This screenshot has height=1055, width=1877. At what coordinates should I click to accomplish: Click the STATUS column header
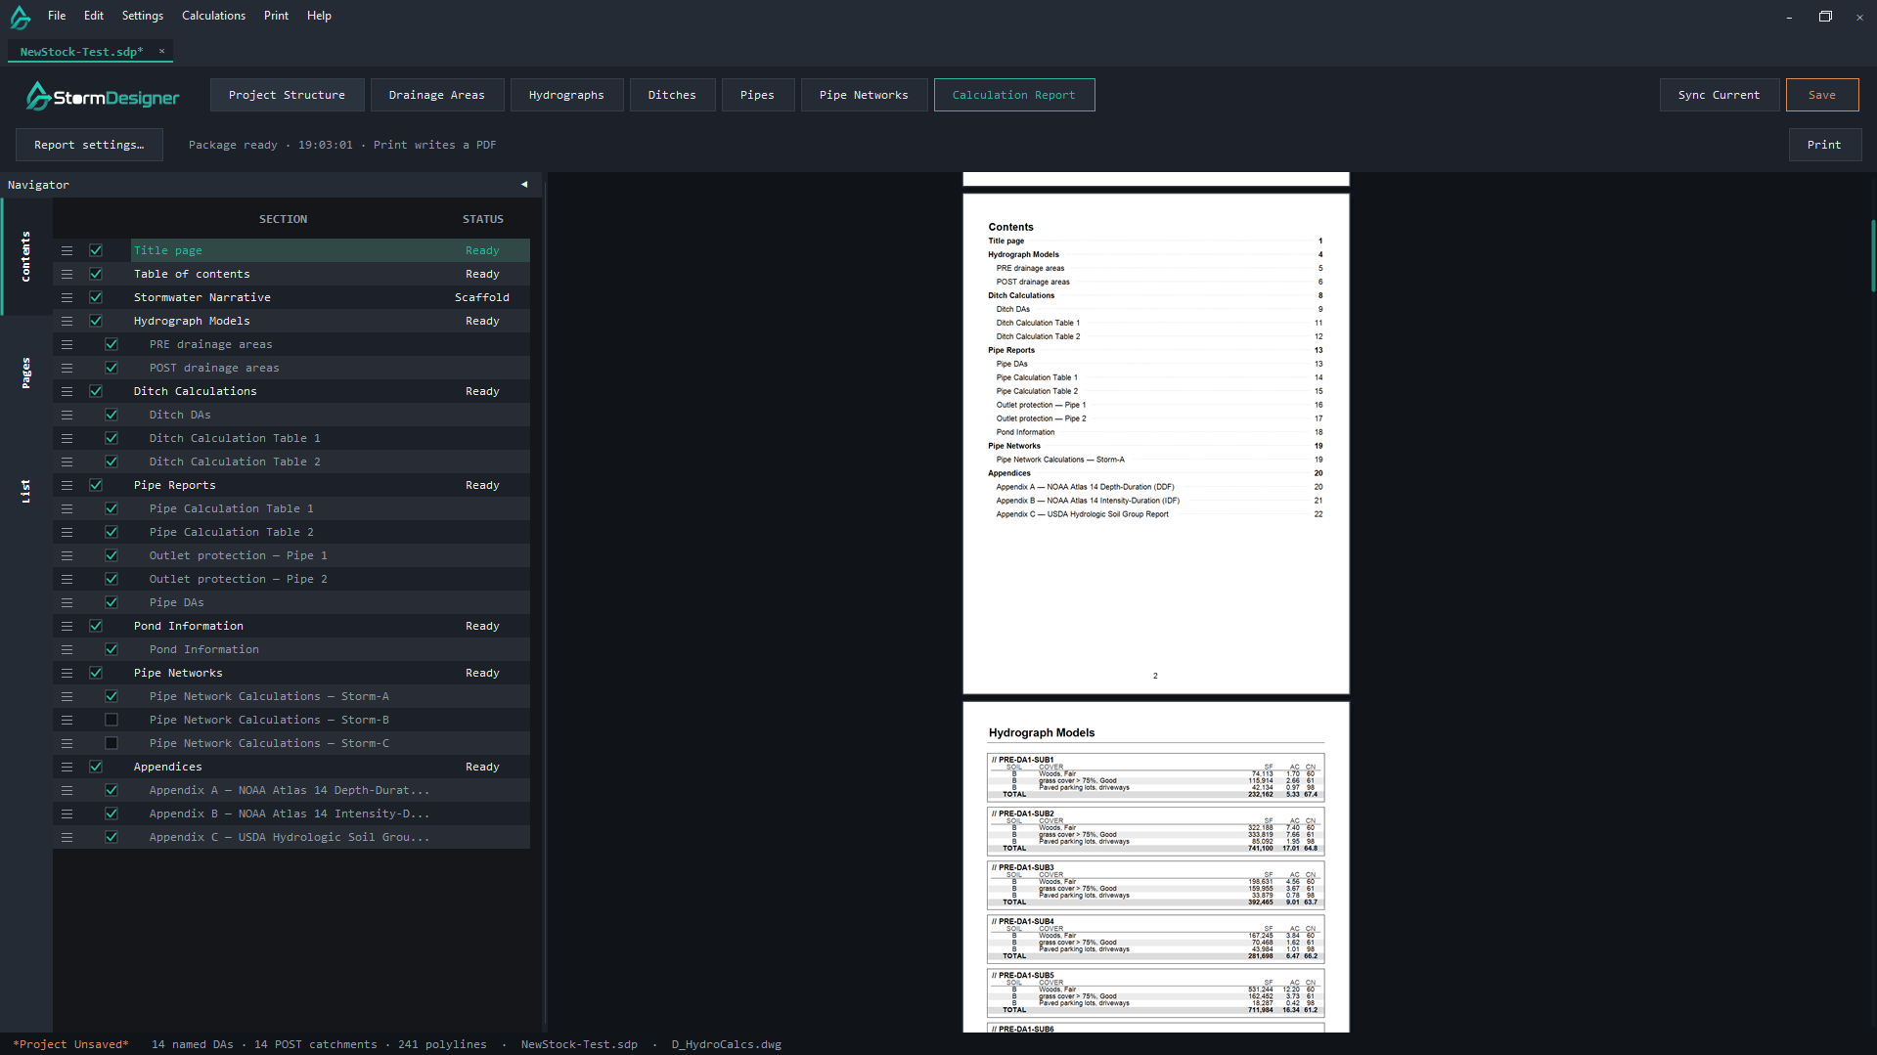click(x=483, y=219)
